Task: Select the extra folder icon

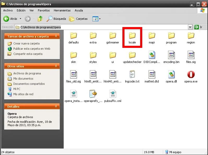Action: click(x=93, y=36)
